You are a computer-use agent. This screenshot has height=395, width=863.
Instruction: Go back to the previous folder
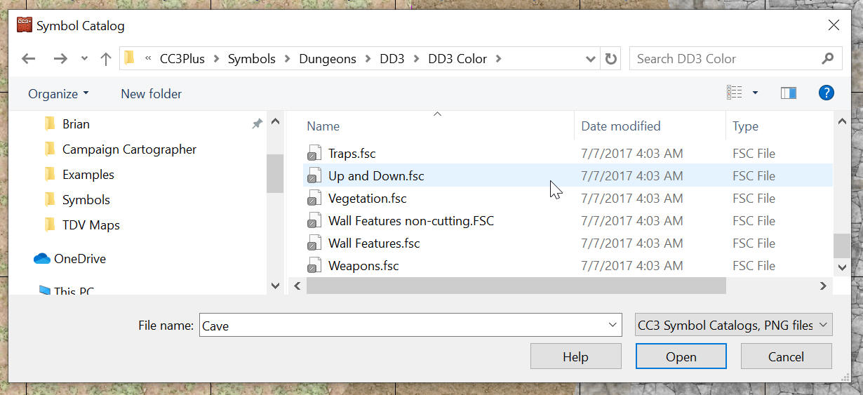(29, 59)
